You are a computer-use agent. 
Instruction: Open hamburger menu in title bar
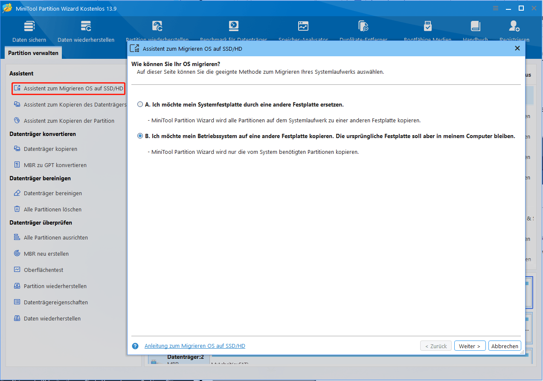coord(495,8)
